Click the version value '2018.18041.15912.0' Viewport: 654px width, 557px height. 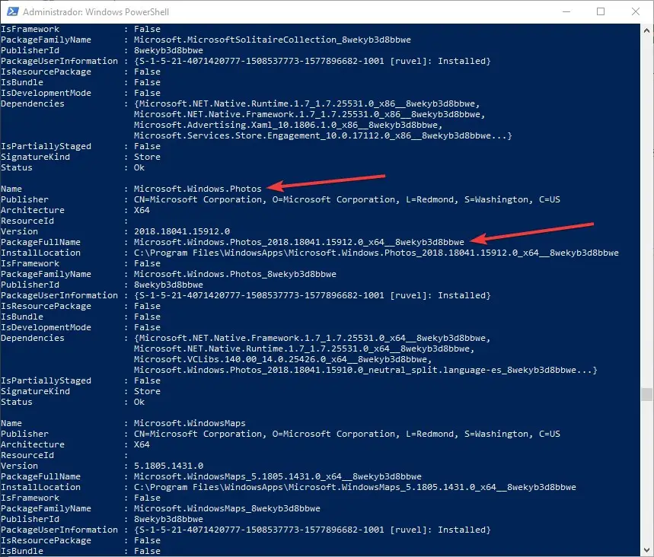182,231
